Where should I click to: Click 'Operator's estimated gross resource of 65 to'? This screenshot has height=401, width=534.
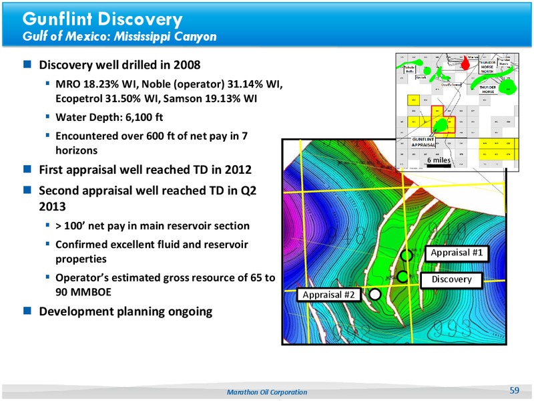tap(165, 278)
